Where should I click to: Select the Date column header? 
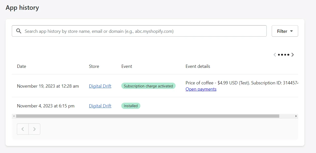click(21, 66)
